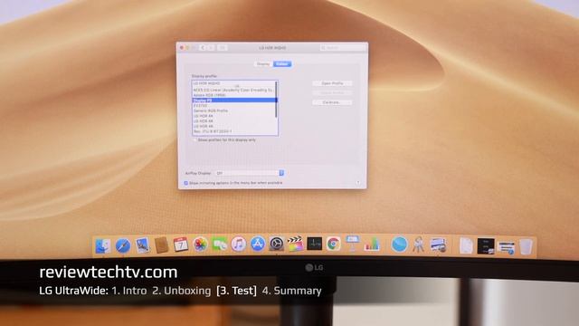Select the highlighted Display P3 profile
Viewport: 579px width, 326px height.
233,101
